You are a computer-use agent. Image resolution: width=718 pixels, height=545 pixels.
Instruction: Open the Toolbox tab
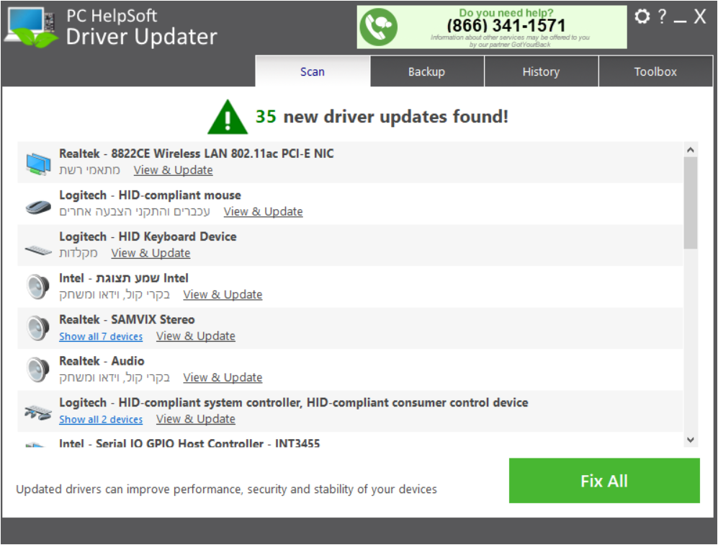click(655, 71)
